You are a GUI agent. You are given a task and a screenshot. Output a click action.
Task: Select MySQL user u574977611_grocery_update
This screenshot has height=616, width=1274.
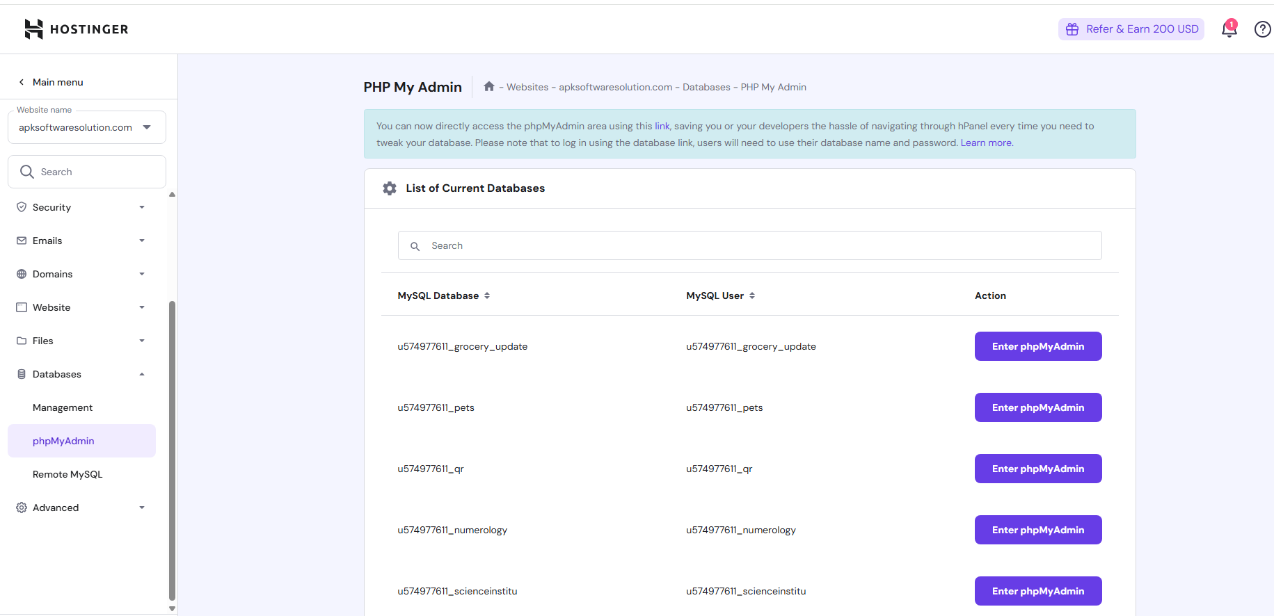coord(751,346)
